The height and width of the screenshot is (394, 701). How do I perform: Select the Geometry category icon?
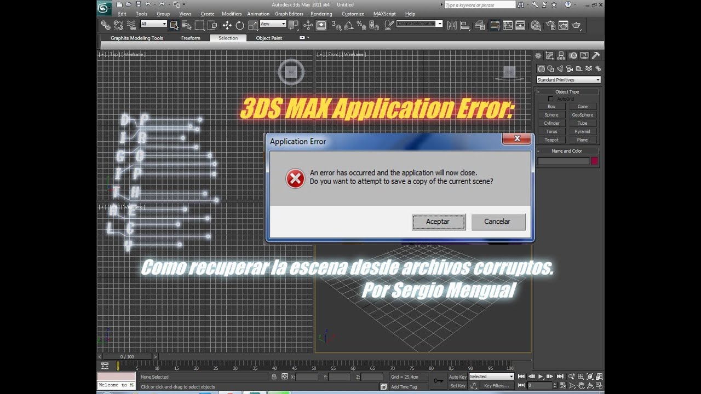[541, 69]
